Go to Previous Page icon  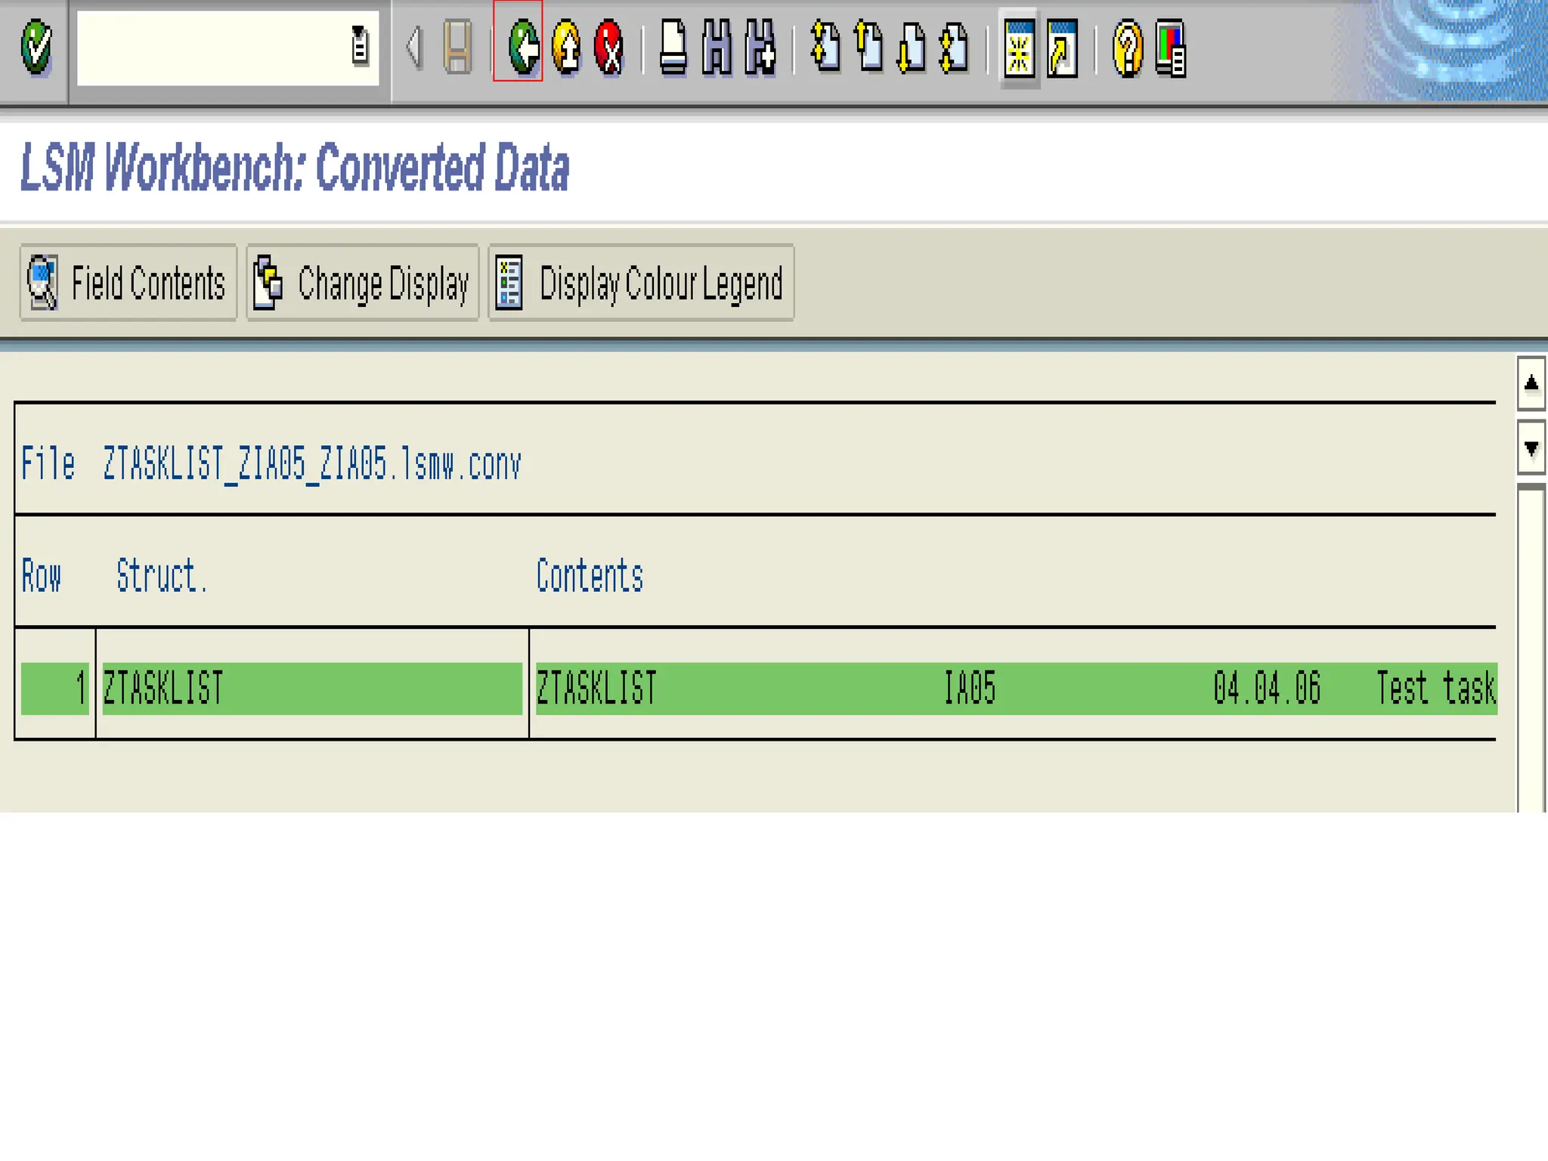click(868, 48)
